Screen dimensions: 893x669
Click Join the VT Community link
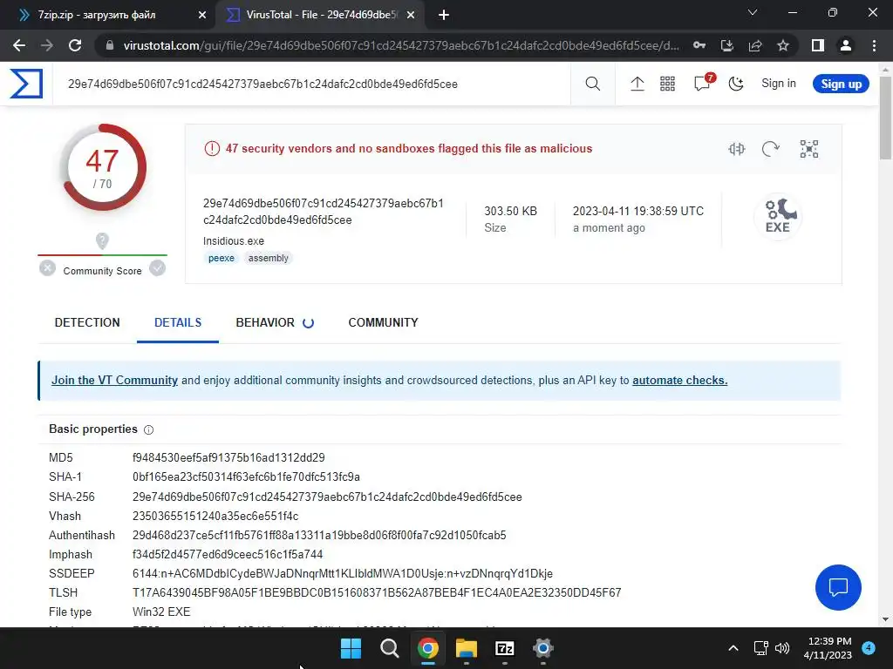(114, 380)
